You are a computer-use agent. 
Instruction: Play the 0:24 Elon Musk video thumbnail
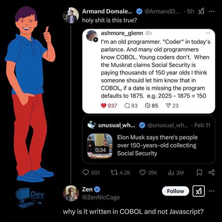[100, 146]
